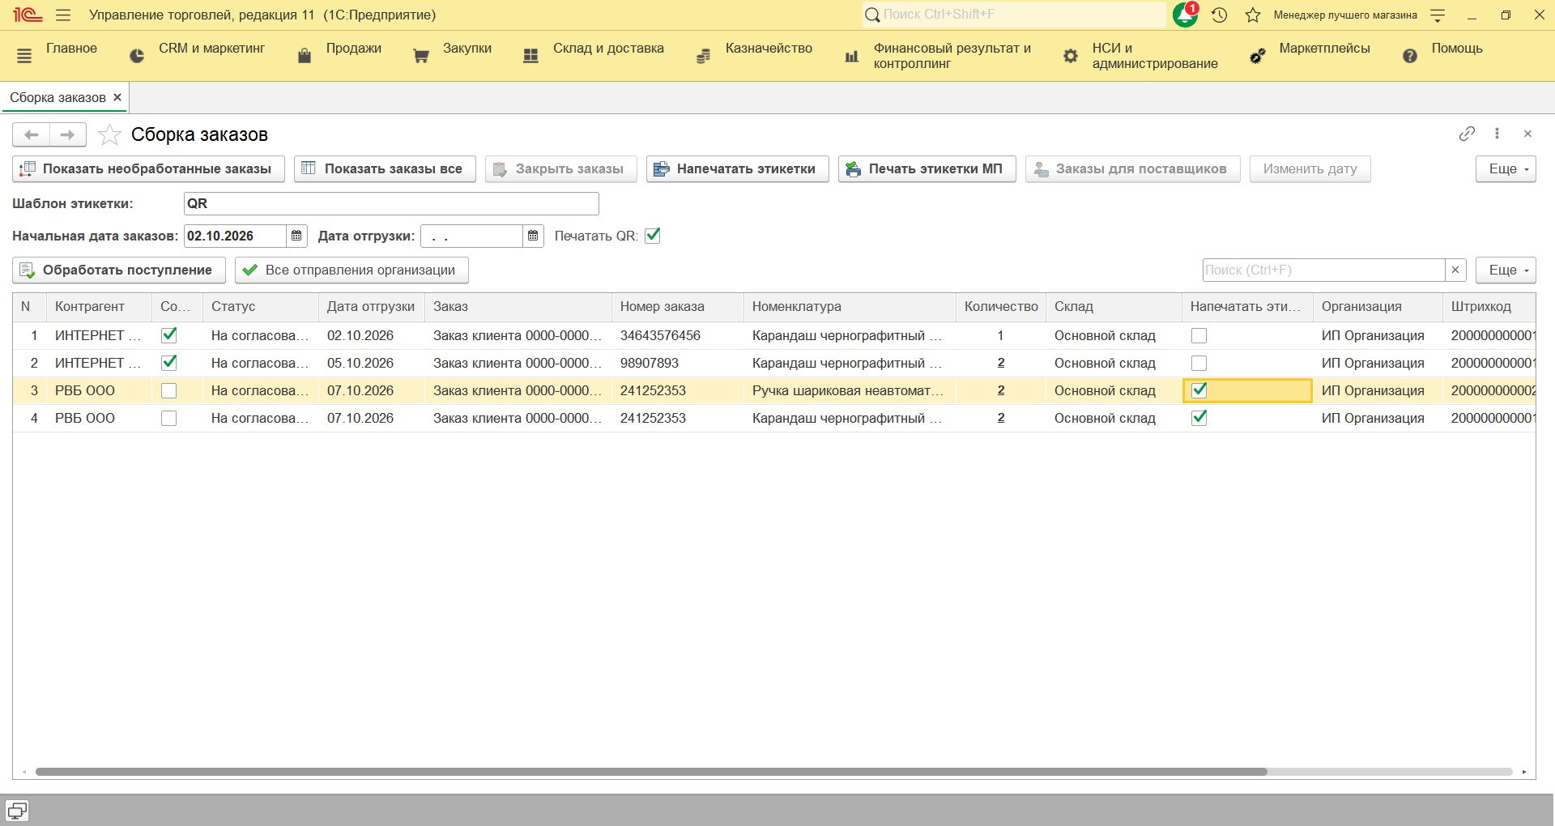Open the 1C main menu icon
1555x826 pixels.
(28, 15)
